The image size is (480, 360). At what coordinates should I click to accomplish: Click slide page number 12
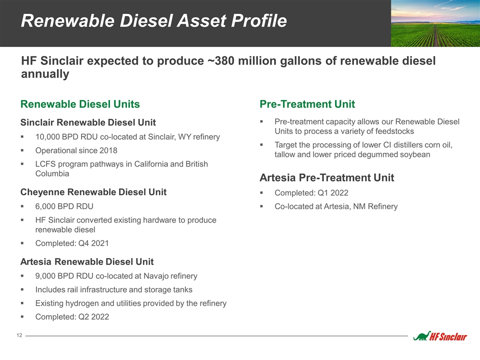tap(19, 335)
